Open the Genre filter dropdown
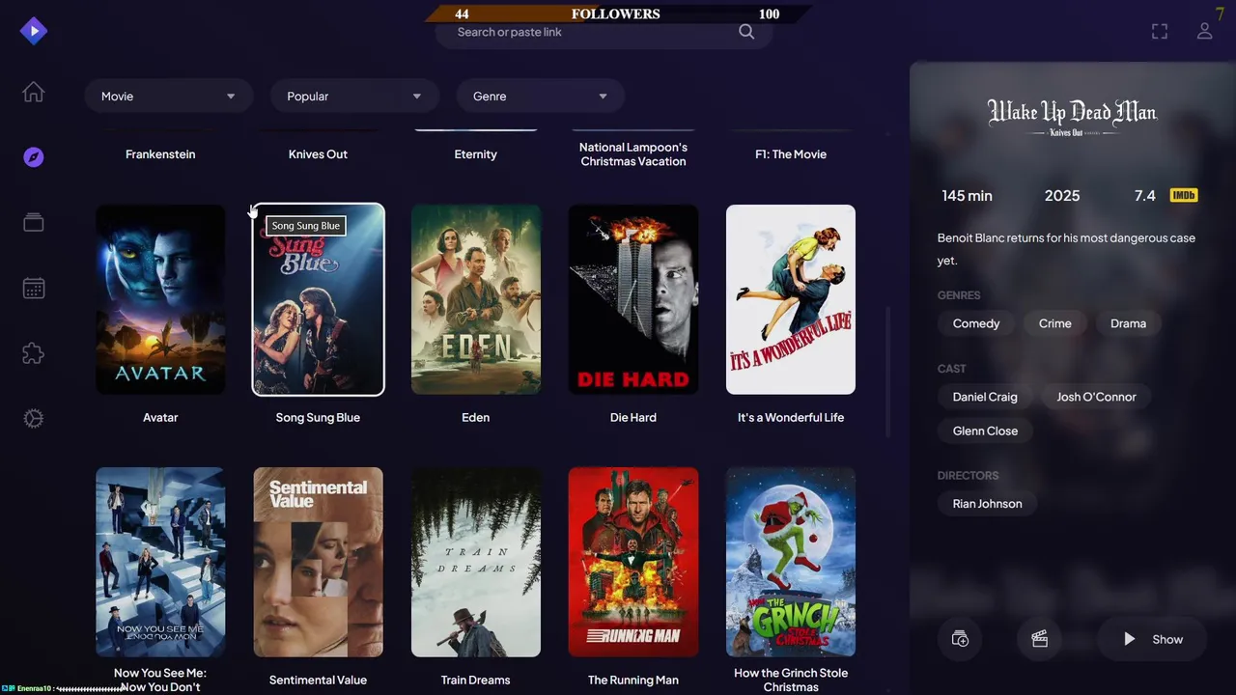Viewport: 1236px width, 695px height. (541, 97)
